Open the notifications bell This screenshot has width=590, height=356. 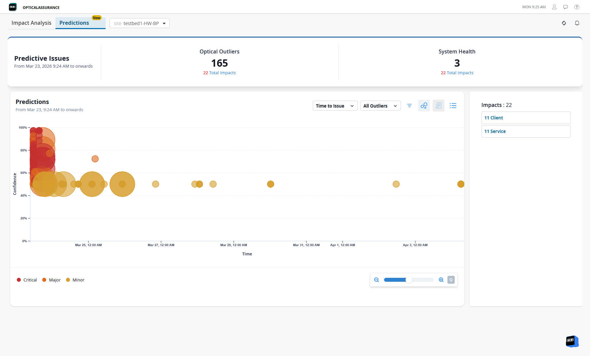(577, 23)
